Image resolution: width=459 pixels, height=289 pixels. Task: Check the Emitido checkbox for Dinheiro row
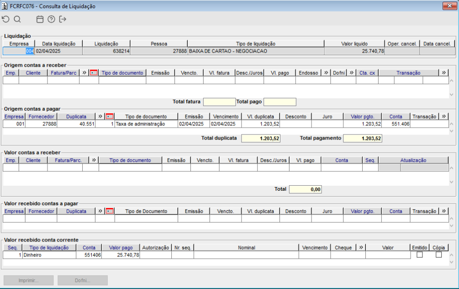[419, 255]
